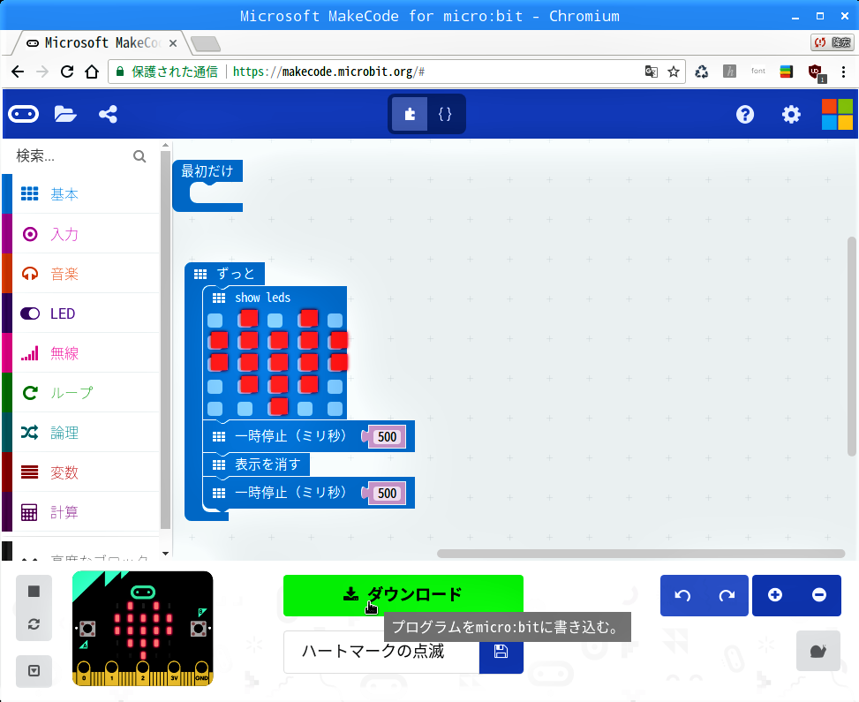
Task: Stop the simulator
Action: coord(34,592)
